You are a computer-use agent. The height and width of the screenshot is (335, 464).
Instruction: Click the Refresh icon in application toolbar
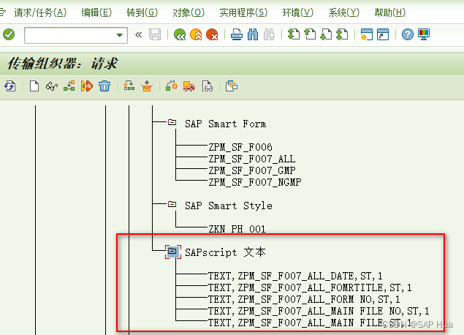tap(9, 86)
